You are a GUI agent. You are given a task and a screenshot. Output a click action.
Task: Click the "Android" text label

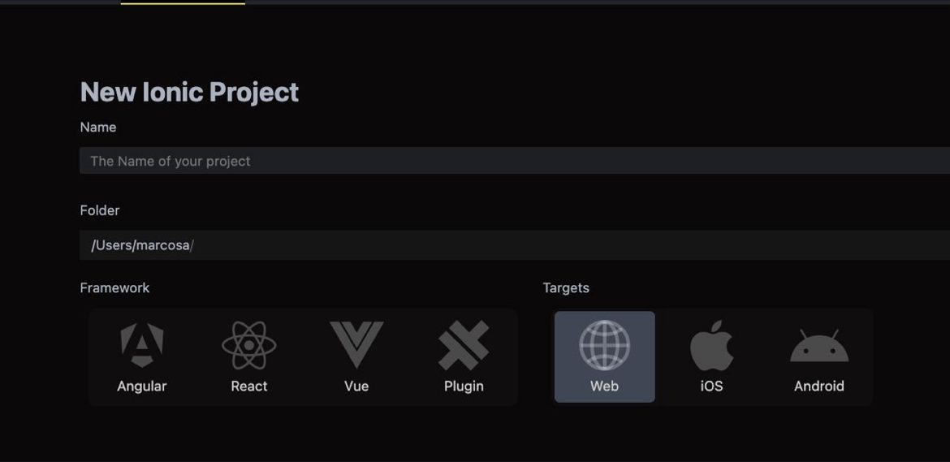pyautogui.click(x=819, y=386)
